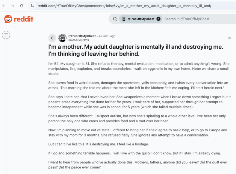Open the post overflow three-dots menu
Viewport: 236px width, 174px height.
229,38
